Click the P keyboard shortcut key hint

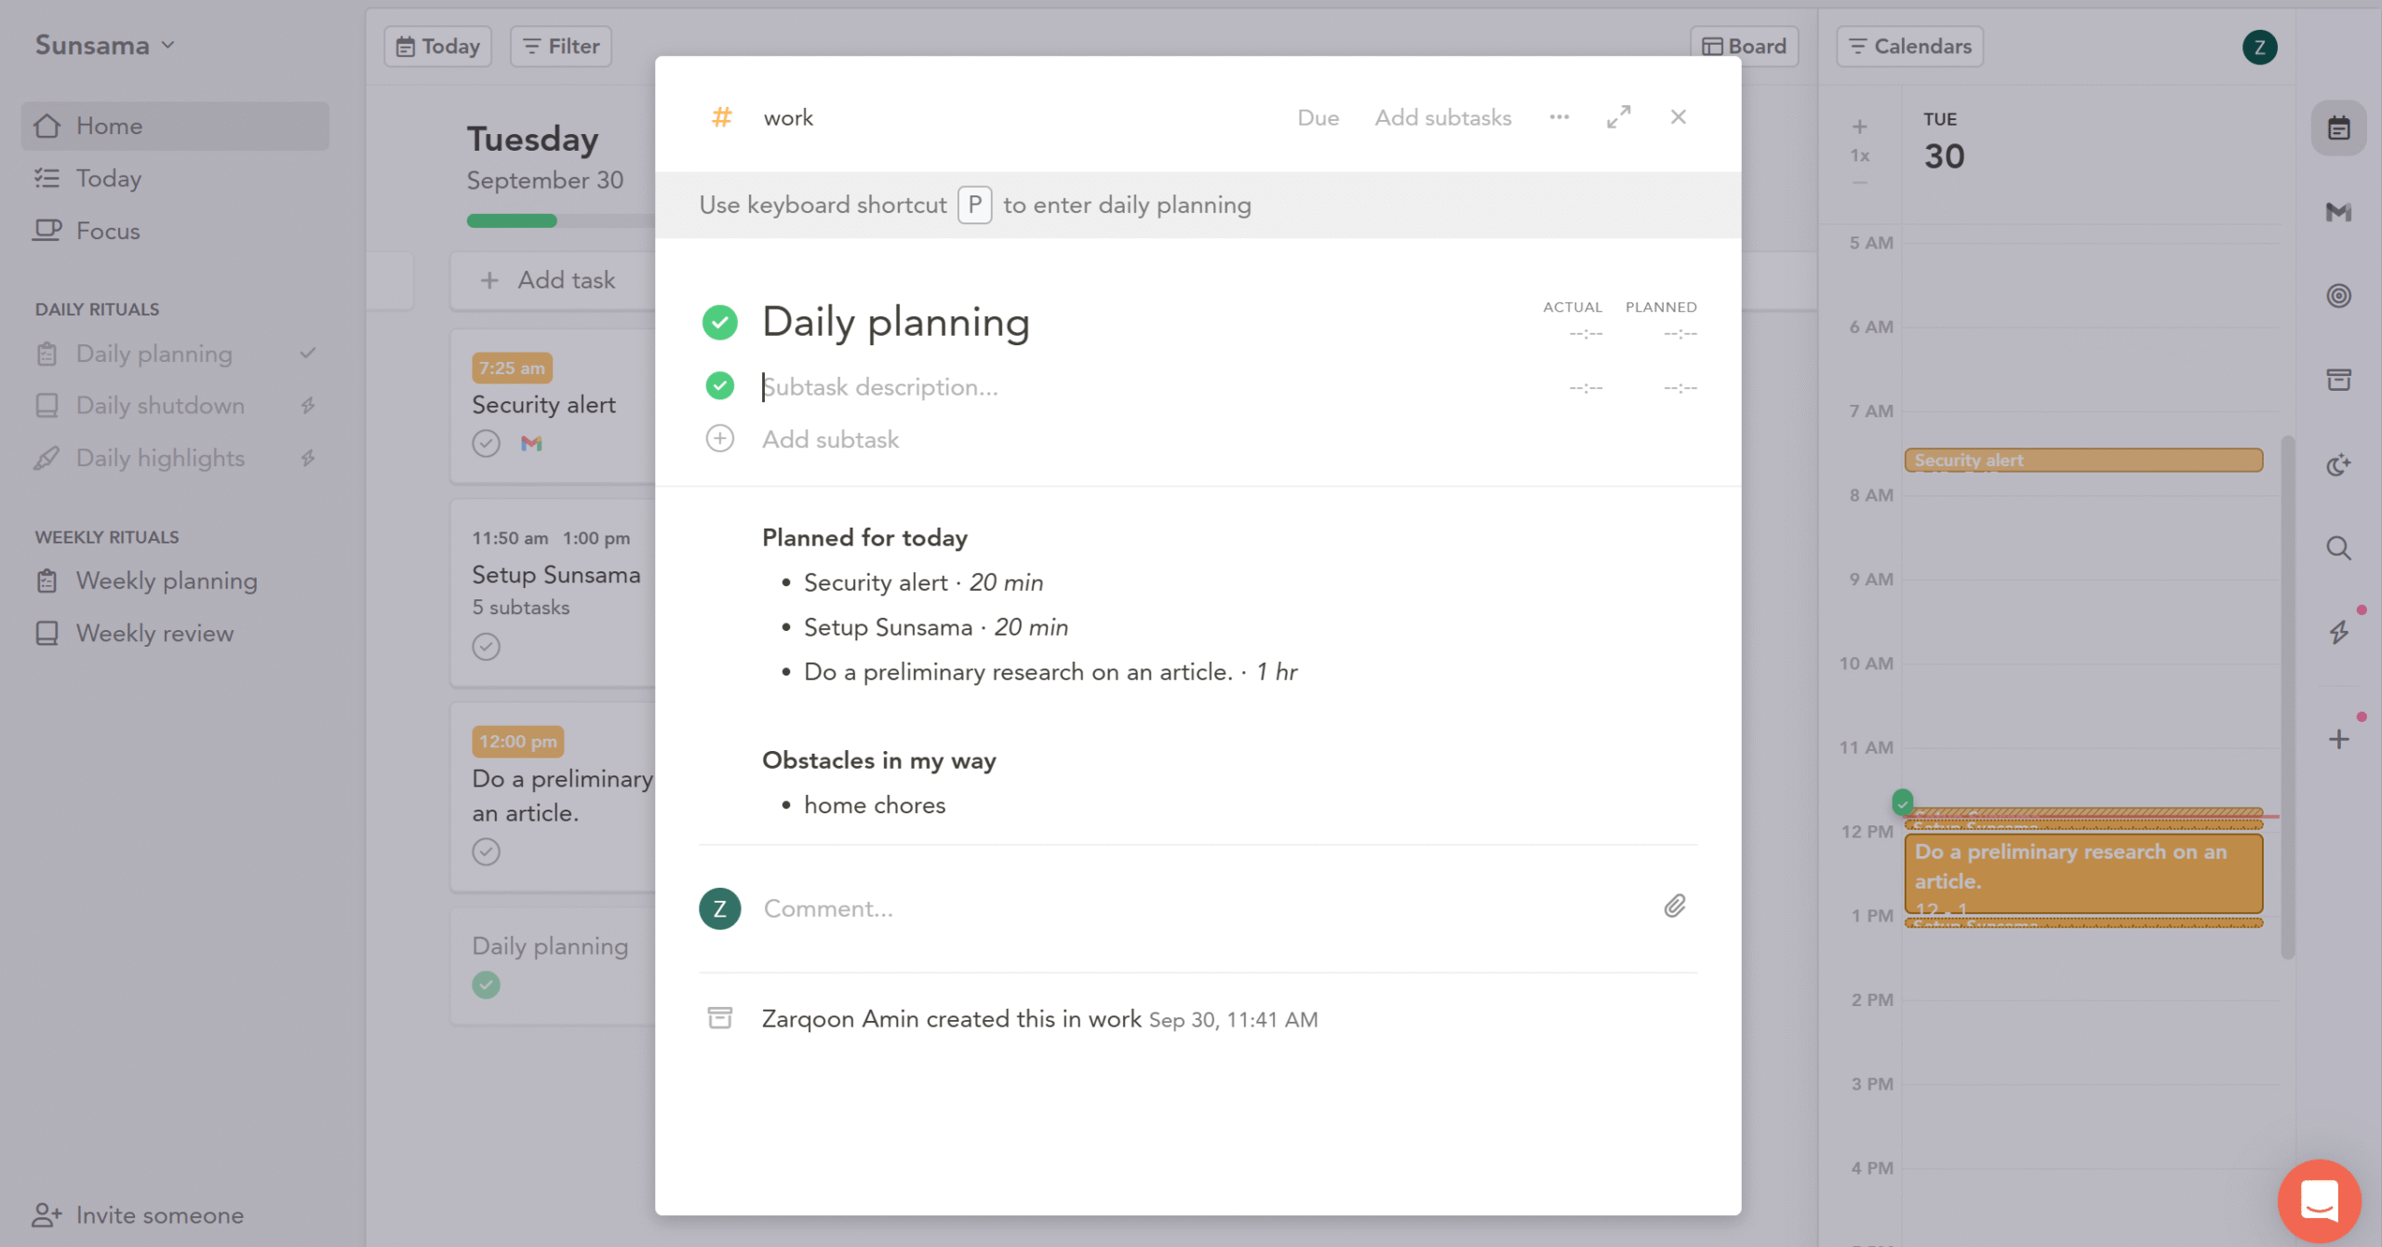coord(975,205)
